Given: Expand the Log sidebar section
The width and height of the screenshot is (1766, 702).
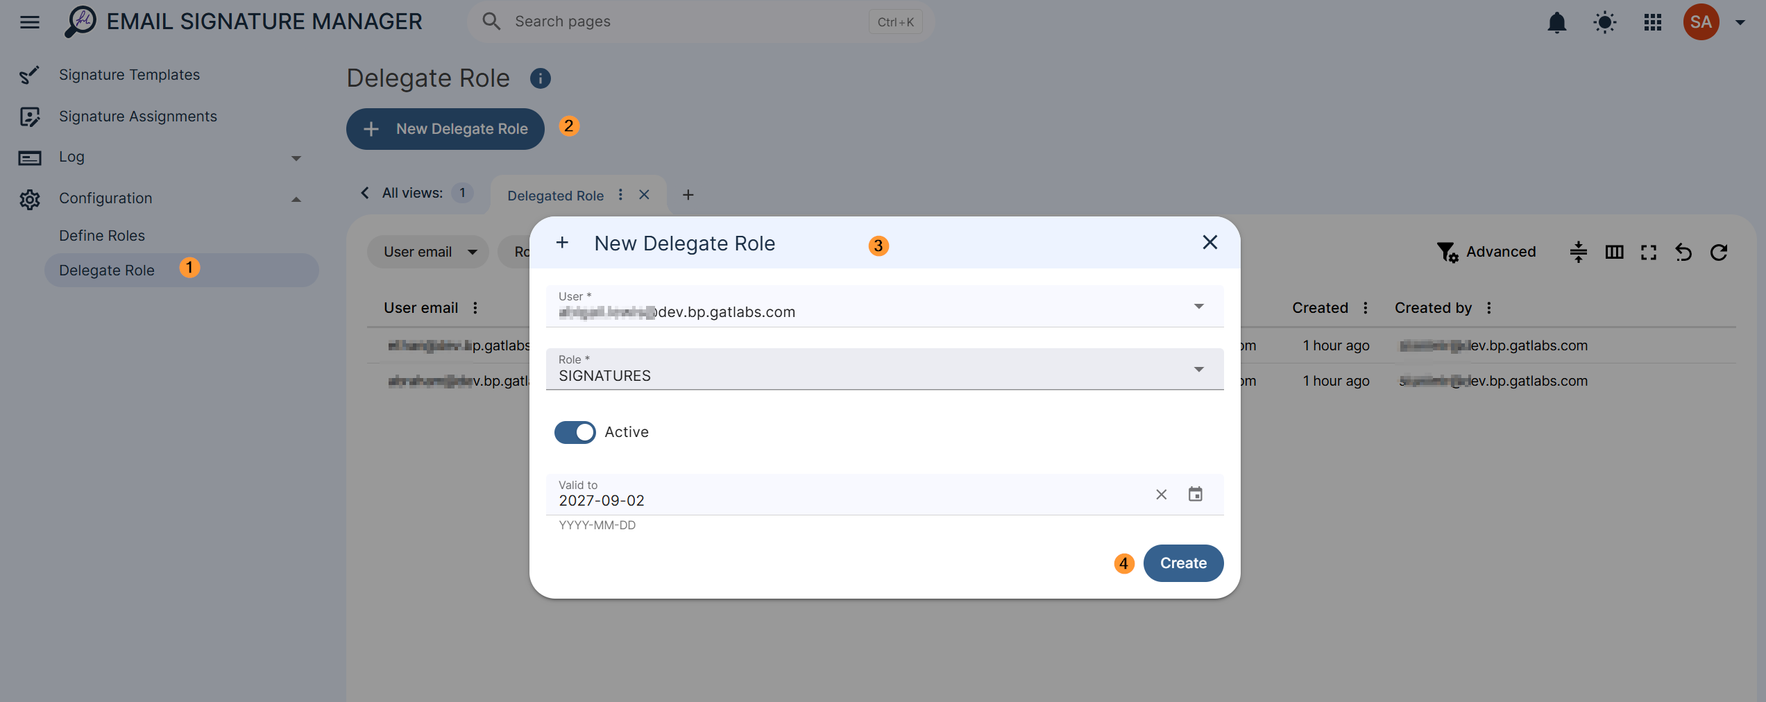Looking at the screenshot, I should coord(296,158).
